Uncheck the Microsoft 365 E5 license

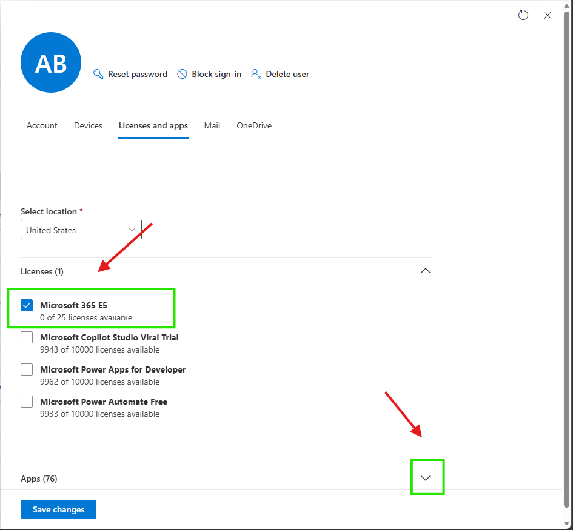(x=27, y=305)
